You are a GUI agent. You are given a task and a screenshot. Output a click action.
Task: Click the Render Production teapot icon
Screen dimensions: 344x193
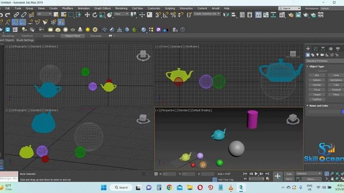tap(306, 15)
